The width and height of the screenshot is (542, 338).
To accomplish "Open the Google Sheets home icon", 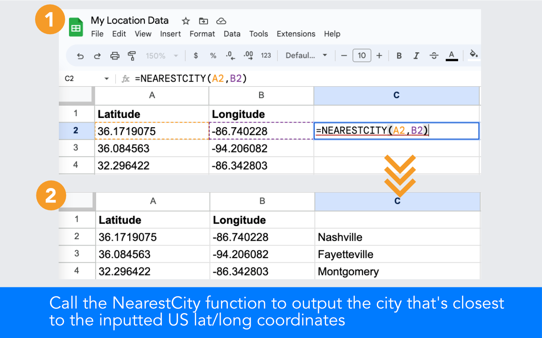I will click(x=76, y=27).
